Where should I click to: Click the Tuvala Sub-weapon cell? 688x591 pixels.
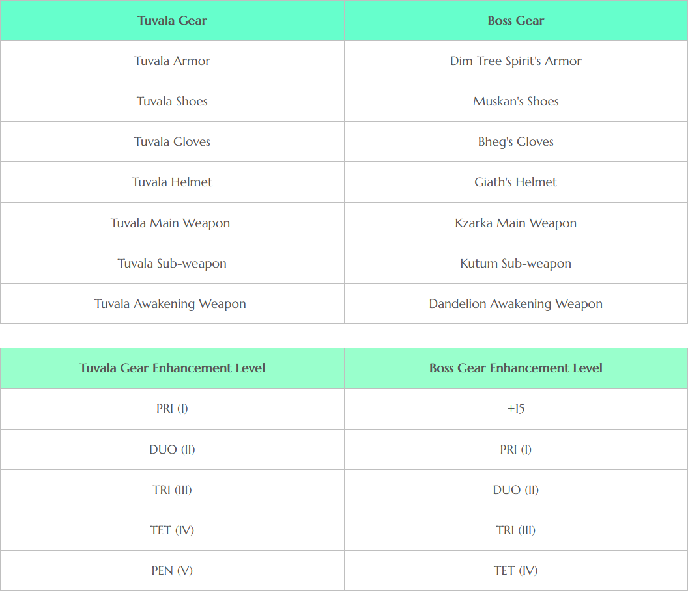(172, 264)
